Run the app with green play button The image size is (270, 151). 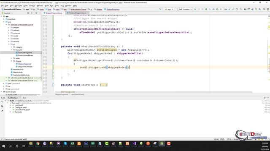[195, 9]
